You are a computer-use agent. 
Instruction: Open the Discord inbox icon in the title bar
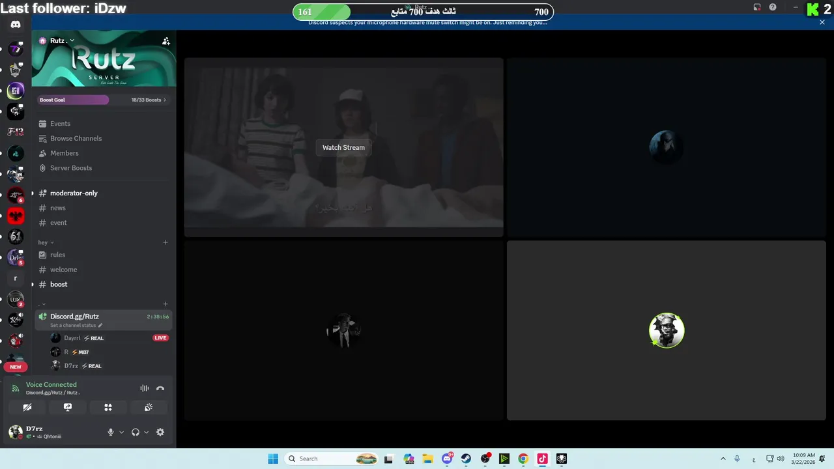757,7
